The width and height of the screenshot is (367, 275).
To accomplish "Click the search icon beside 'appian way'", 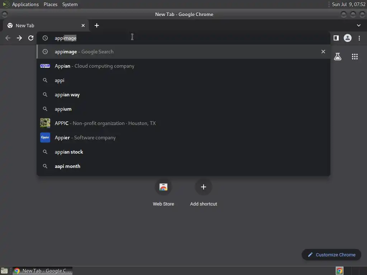I will [x=45, y=95].
